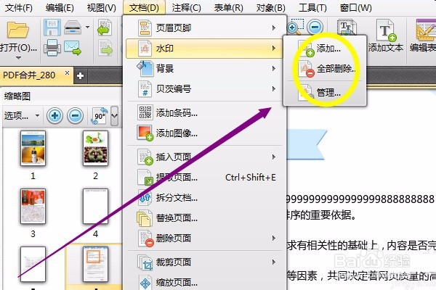Viewport: 436px width, 290px height.
Task: Click the 缩略图 panel title
Action: [x=17, y=96]
